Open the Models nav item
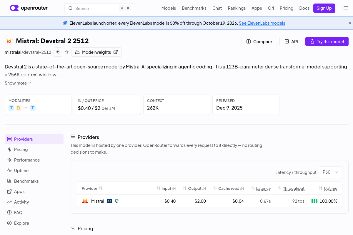The image size is (353, 235). [x=169, y=8]
